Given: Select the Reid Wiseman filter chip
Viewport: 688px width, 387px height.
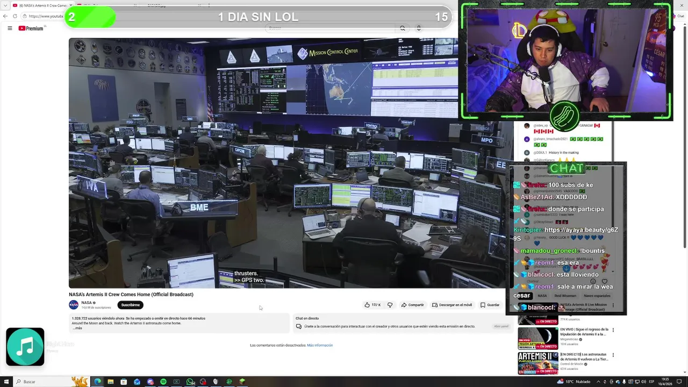Looking at the screenshot, I should (x=565, y=296).
